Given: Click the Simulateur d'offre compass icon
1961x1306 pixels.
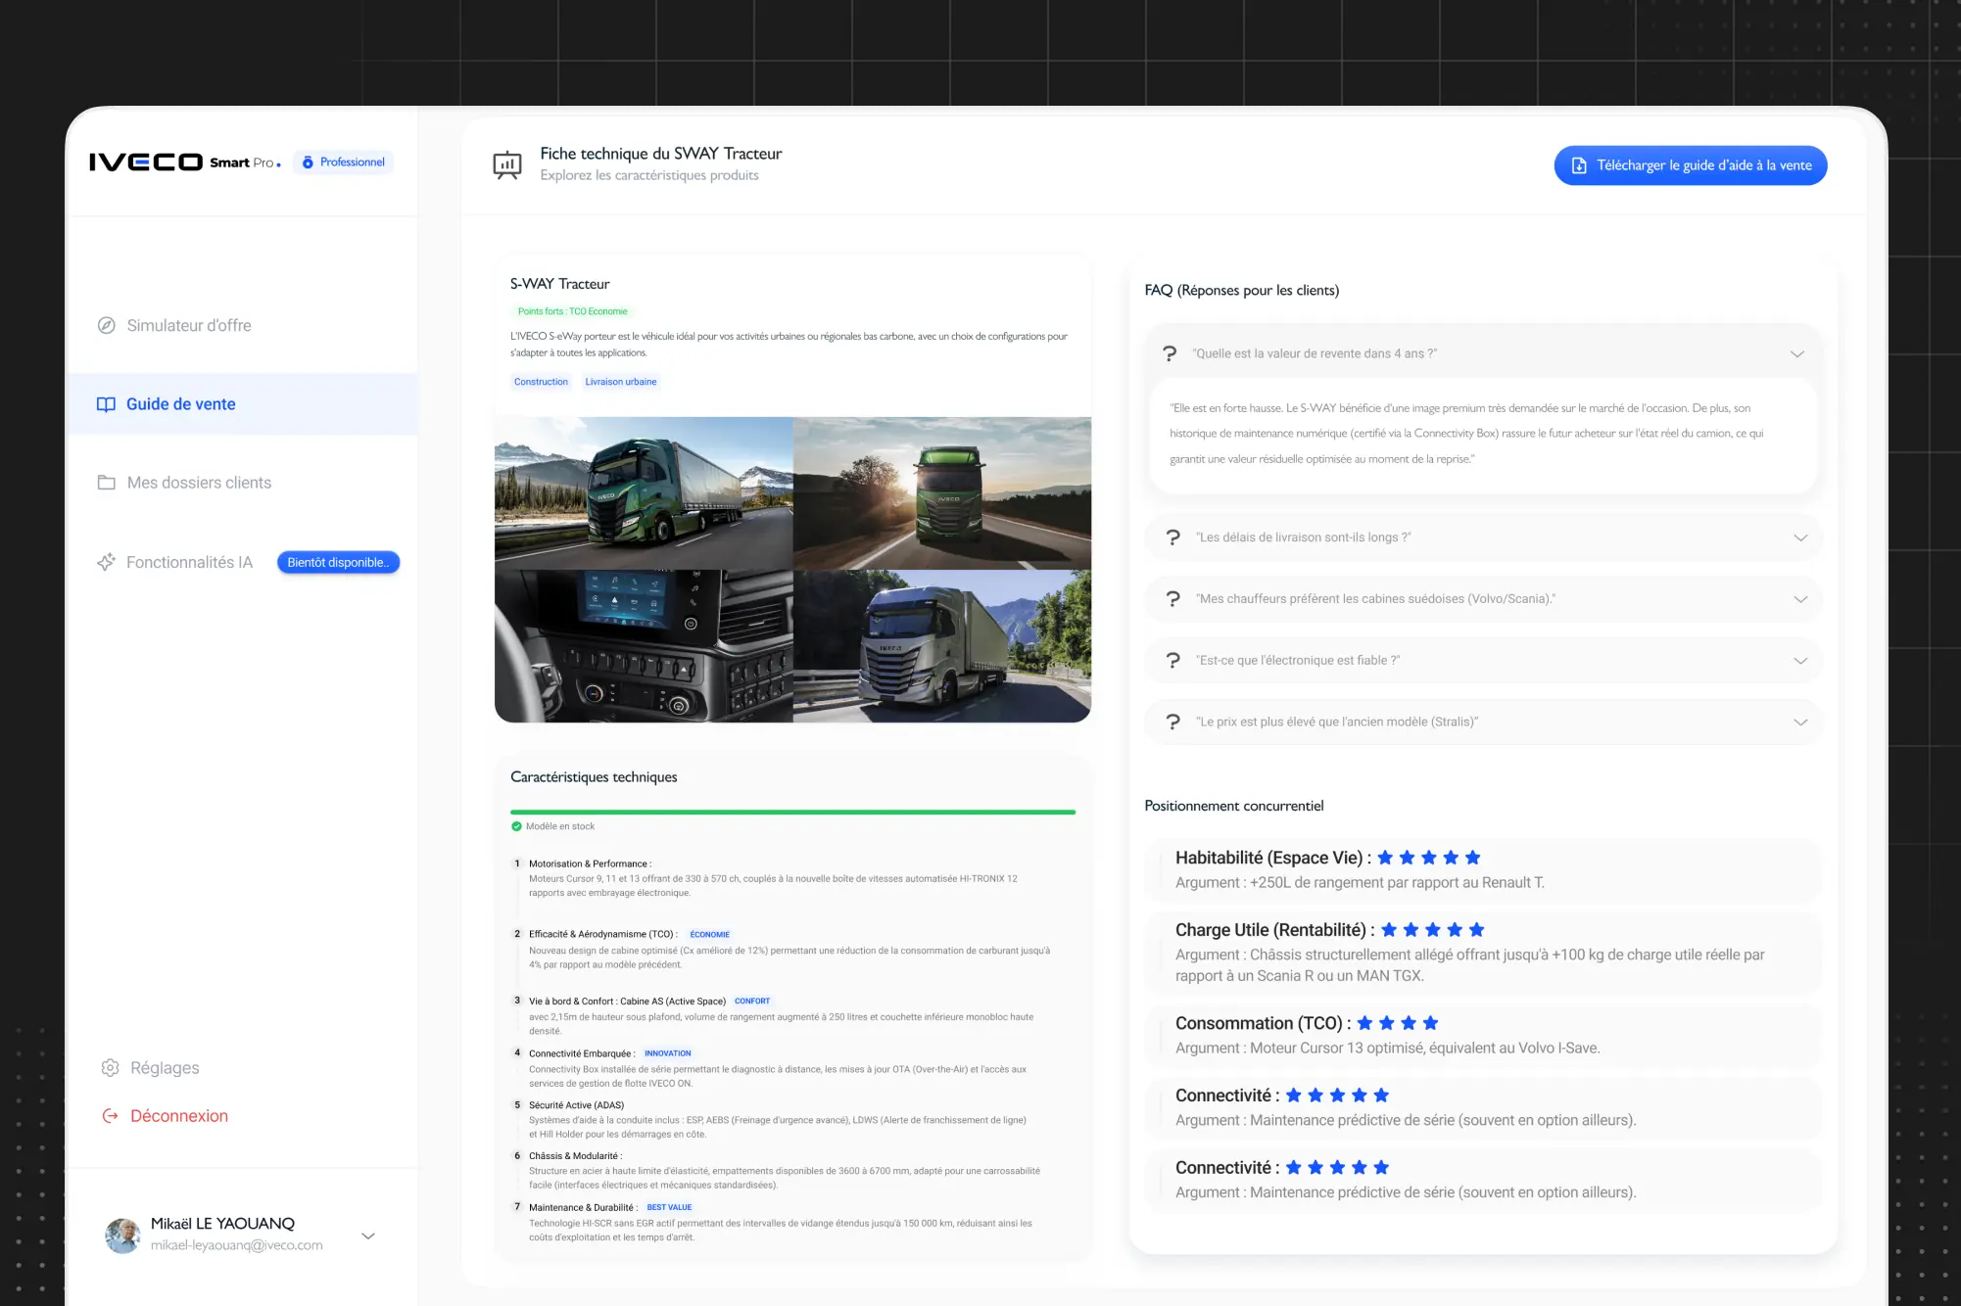Looking at the screenshot, I should pos(107,325).
